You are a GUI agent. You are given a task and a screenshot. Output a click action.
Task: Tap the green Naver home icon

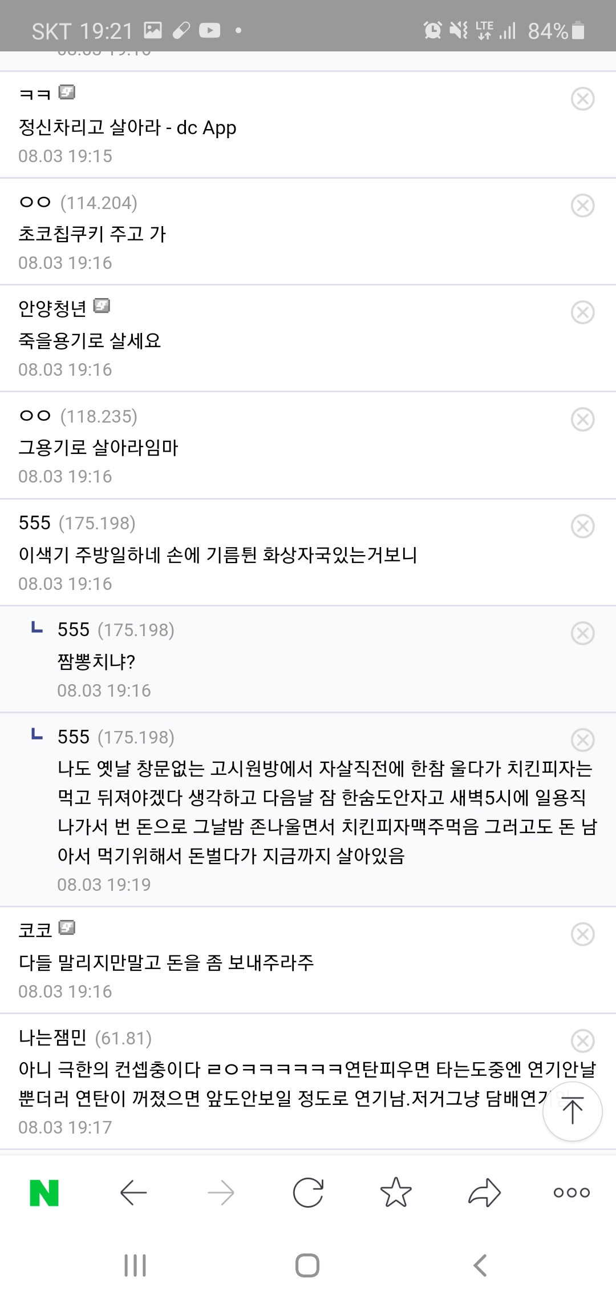click(44, 1192)
